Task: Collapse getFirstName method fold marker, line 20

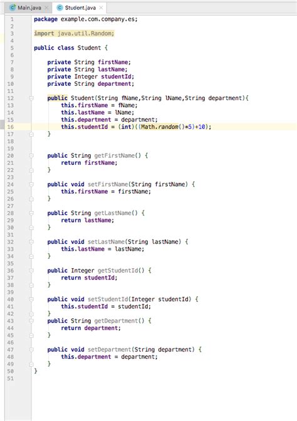Action: [31, 156]
